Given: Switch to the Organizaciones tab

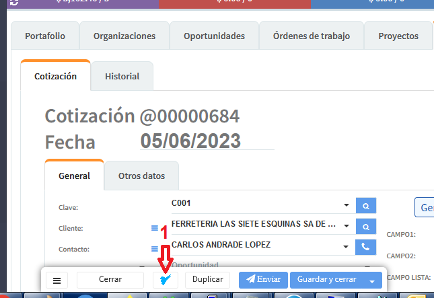Looking at the screenshot, I should [x=124, y=36].
